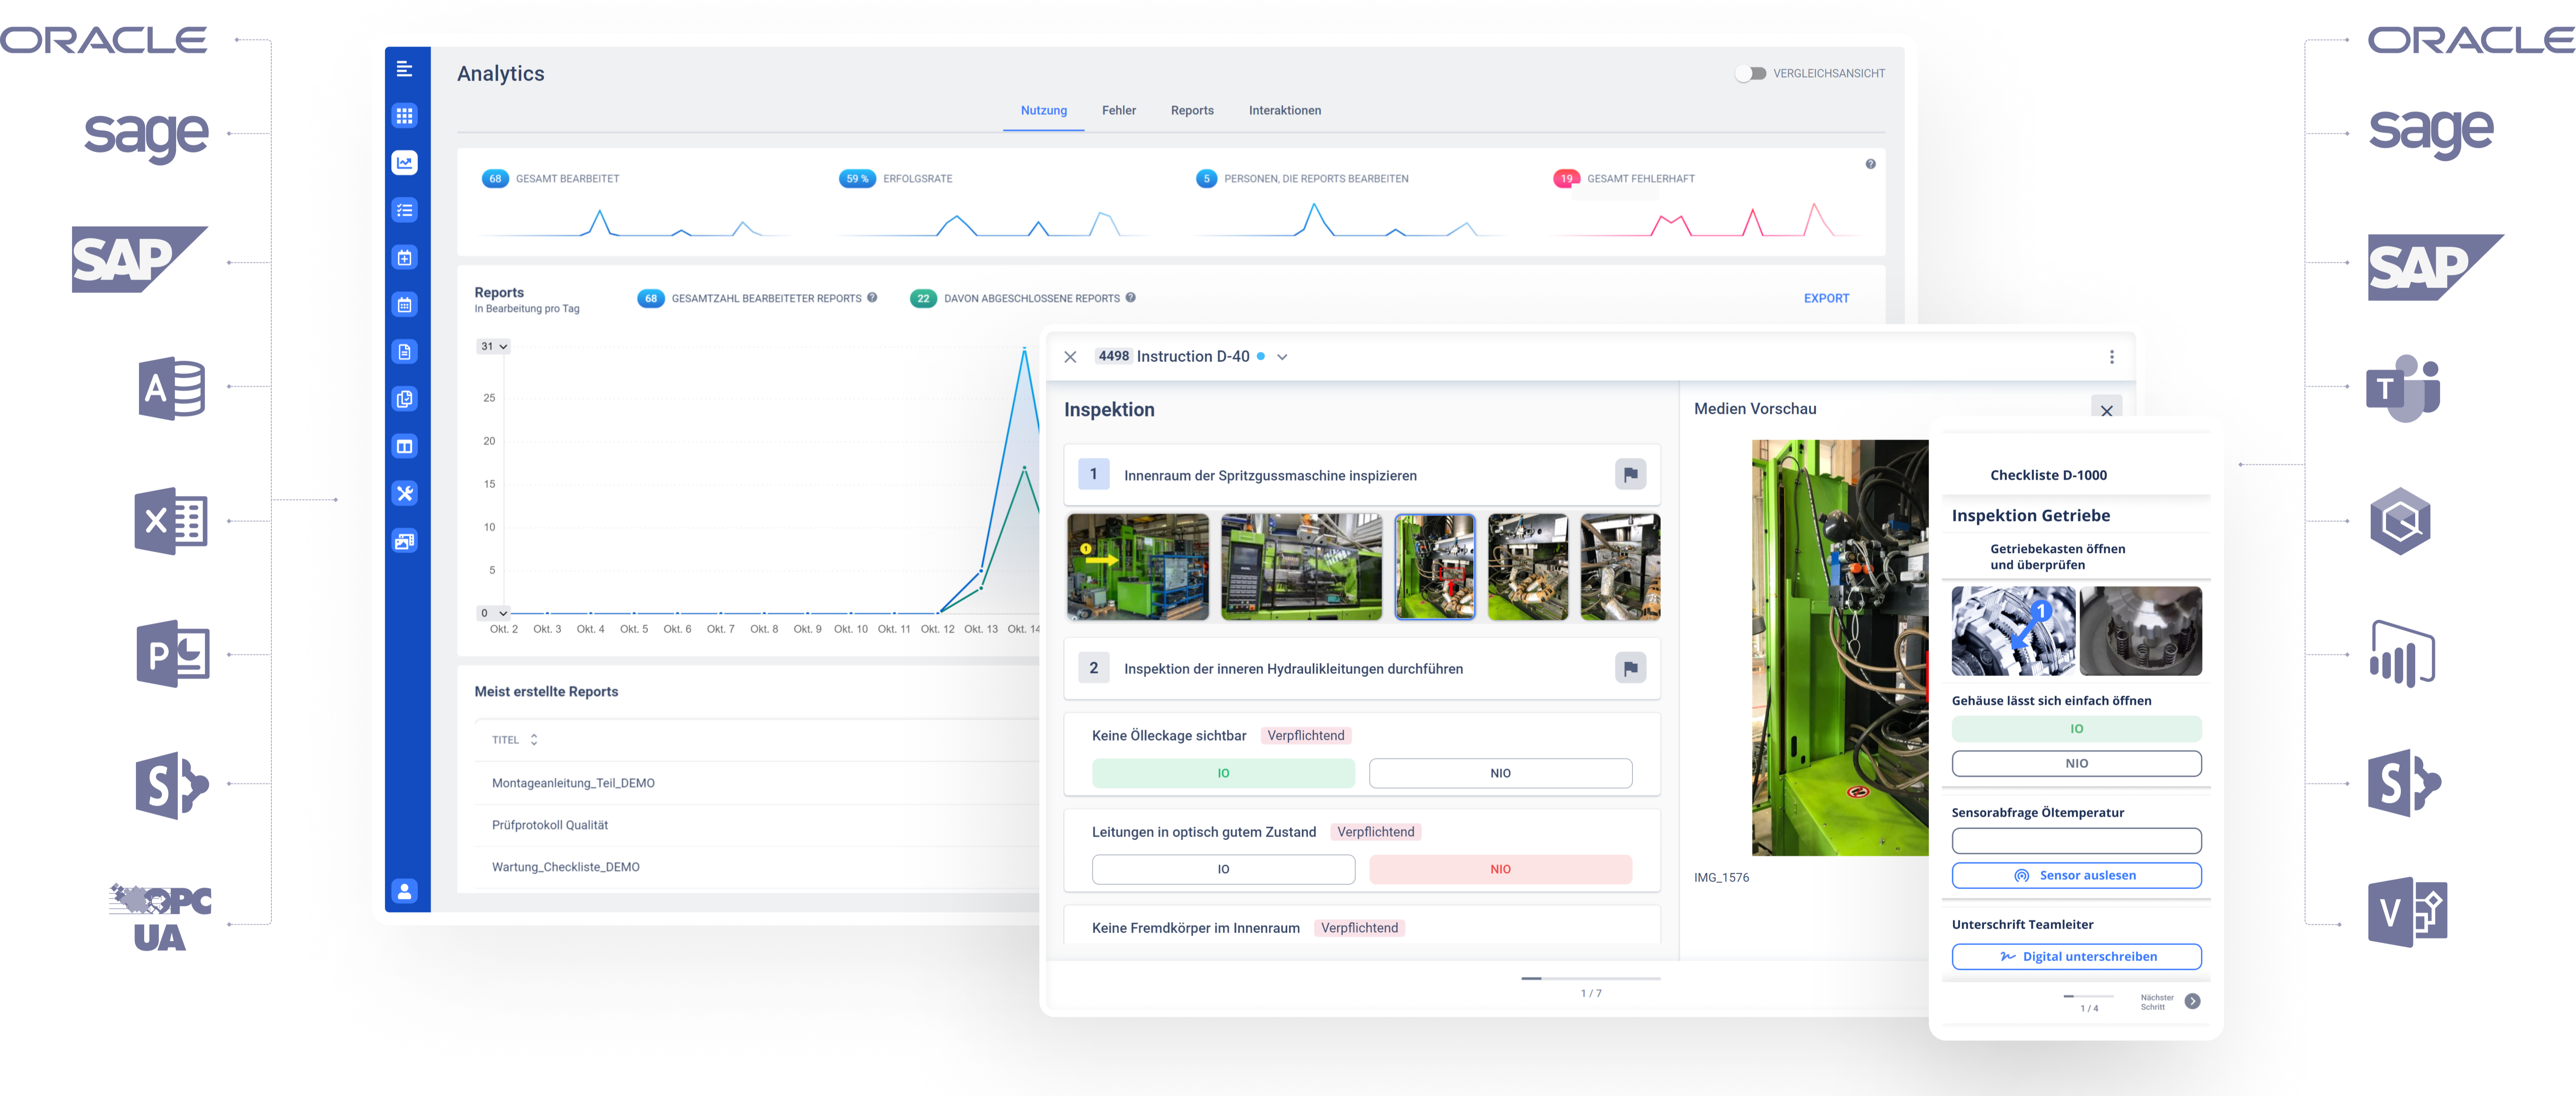This screenshot has width=2576, height=1096.
Task: Click the PowerPoint integration logo
Action: point(173,654)
